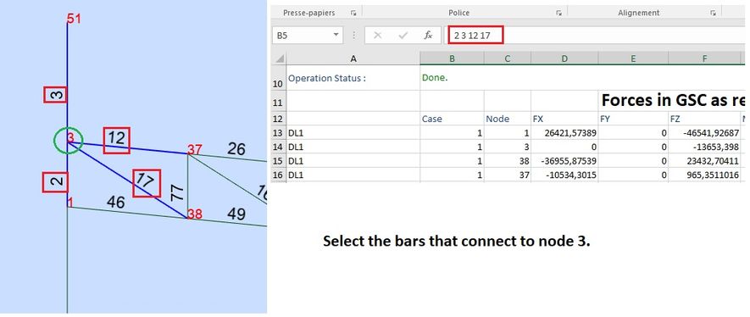Open the Police dialog launcher
The height and width of the screenshot is (317, 750).
558,13
